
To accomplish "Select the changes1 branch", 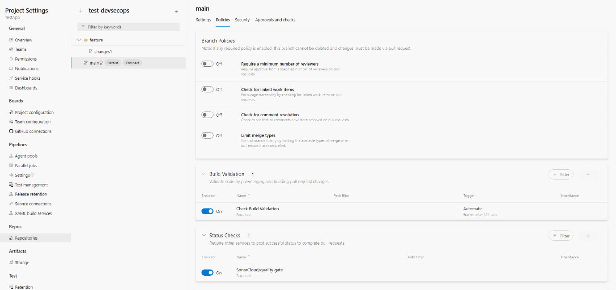I will tap(103, 52).
